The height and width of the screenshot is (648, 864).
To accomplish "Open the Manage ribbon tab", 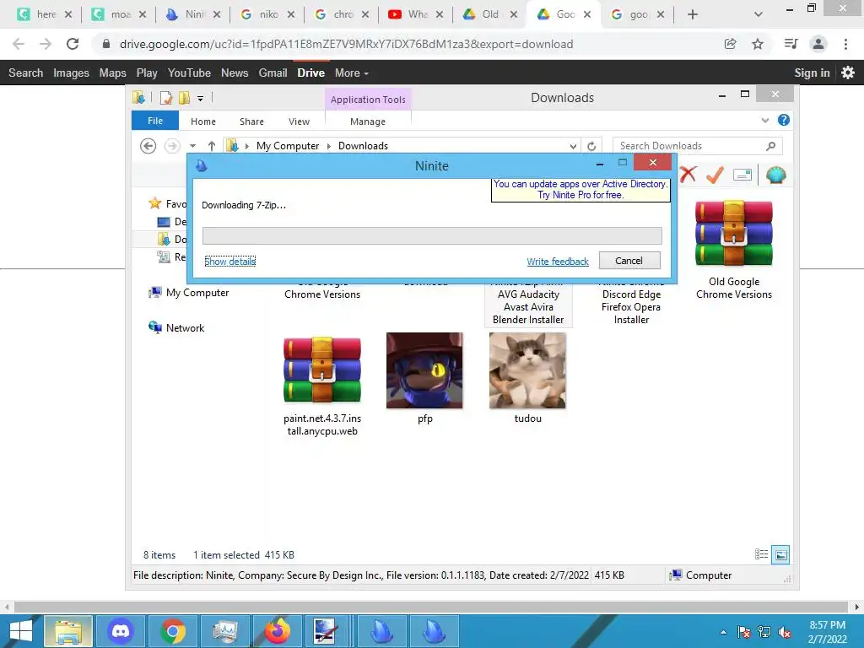I will (368, 121).
